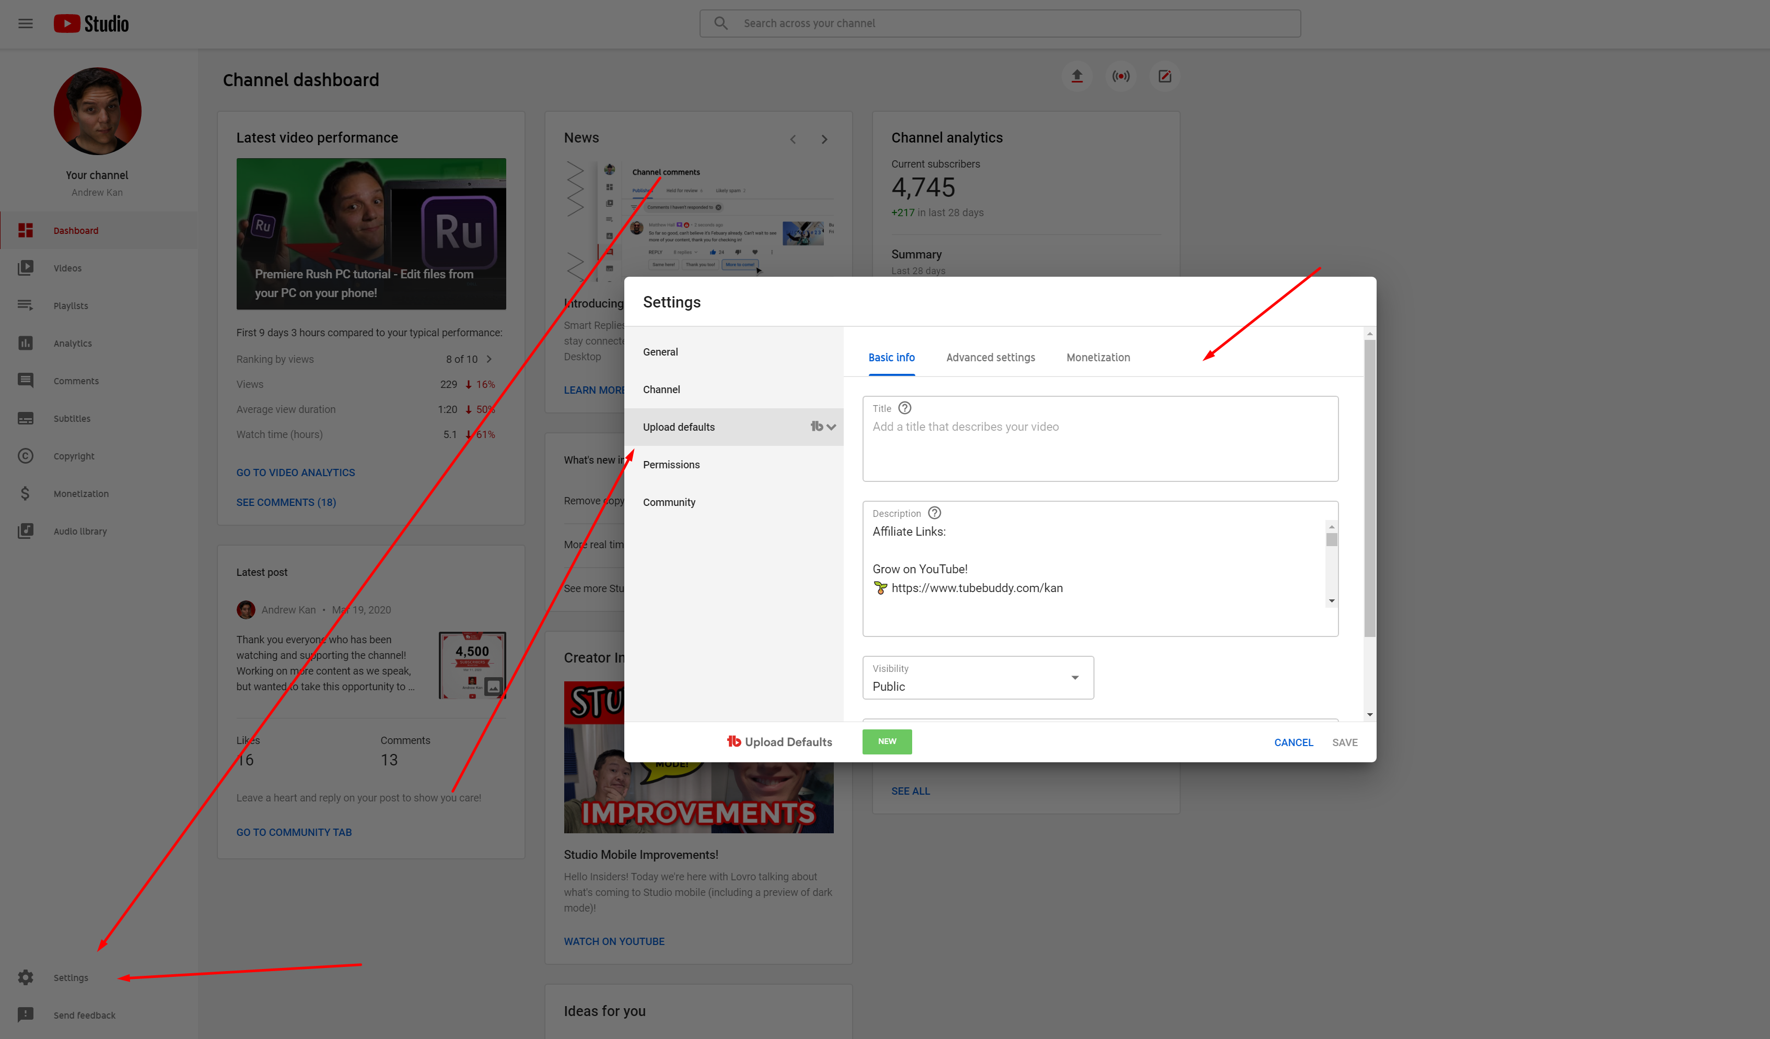This screenshot has width=1770, height=1039.
Task: Select the Community settings category
Action: [669, 502]
